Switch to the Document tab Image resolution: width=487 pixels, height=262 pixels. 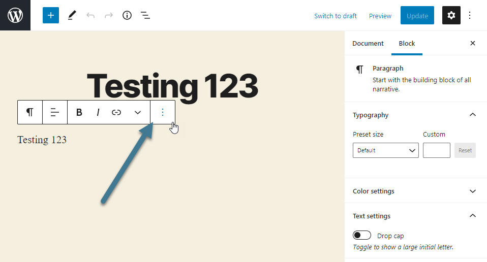click(x=368, y=44)
